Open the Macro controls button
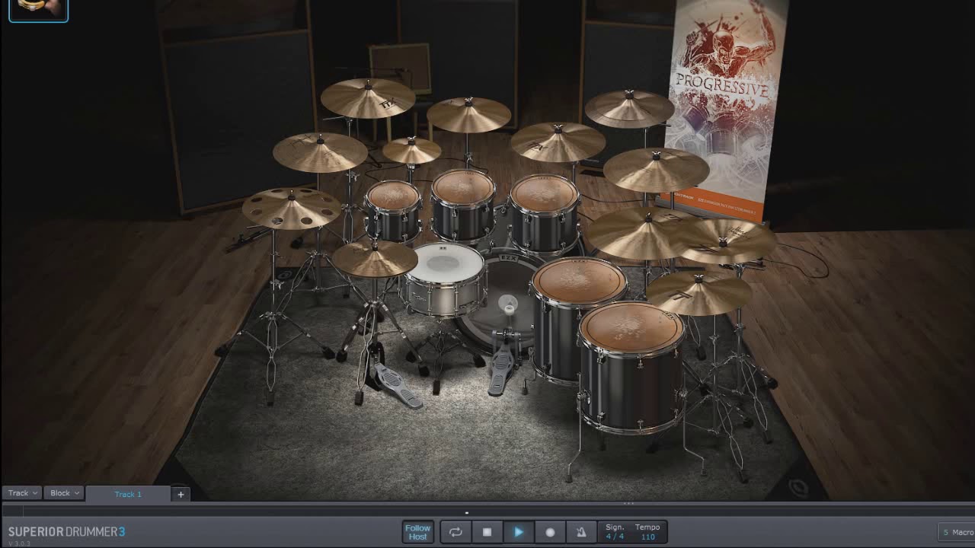The height and width of the screenshot is (548, 975). click(x=957, y=532)
